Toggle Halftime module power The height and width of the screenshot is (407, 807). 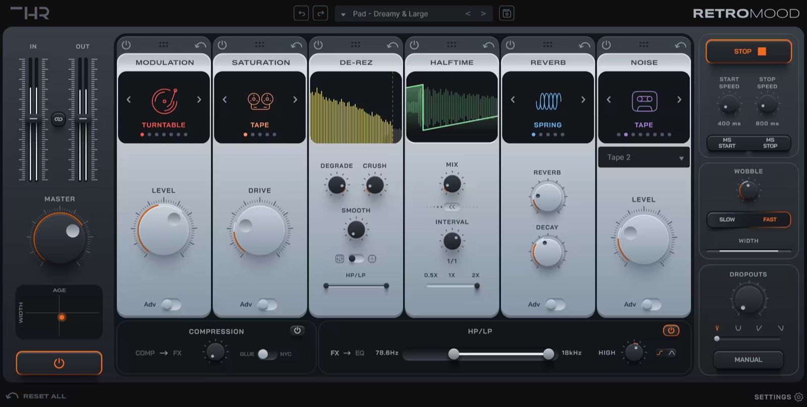pos(414,45)
